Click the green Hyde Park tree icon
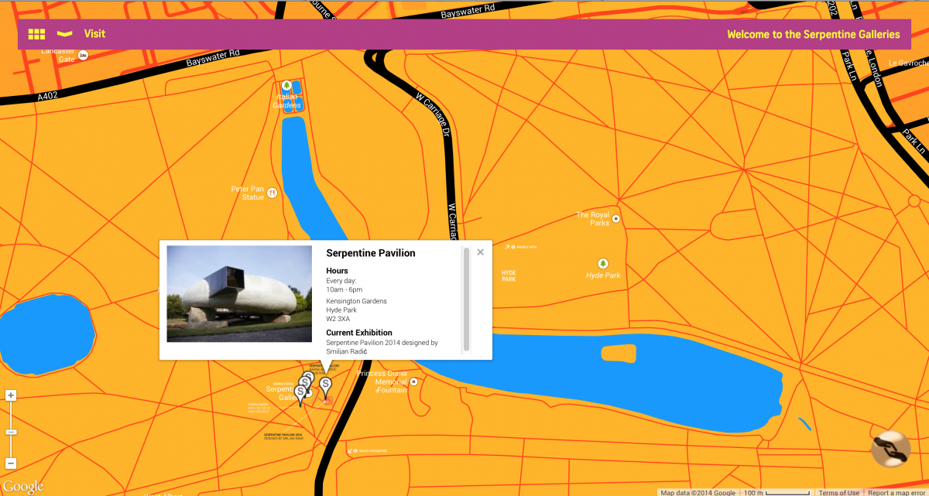The width and height of the screenshot is (929, 496). pyautogui.click(x=602, y=263)
